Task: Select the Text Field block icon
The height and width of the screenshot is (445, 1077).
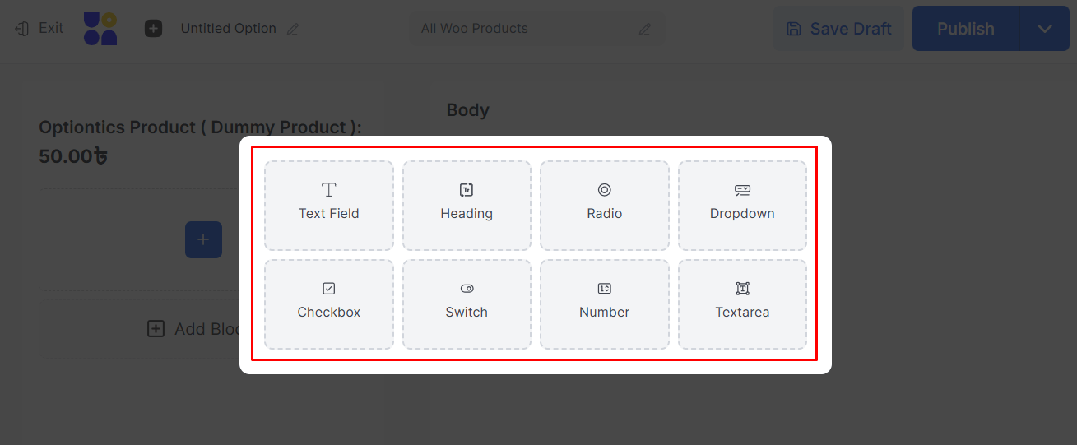Action: (328, 190)
